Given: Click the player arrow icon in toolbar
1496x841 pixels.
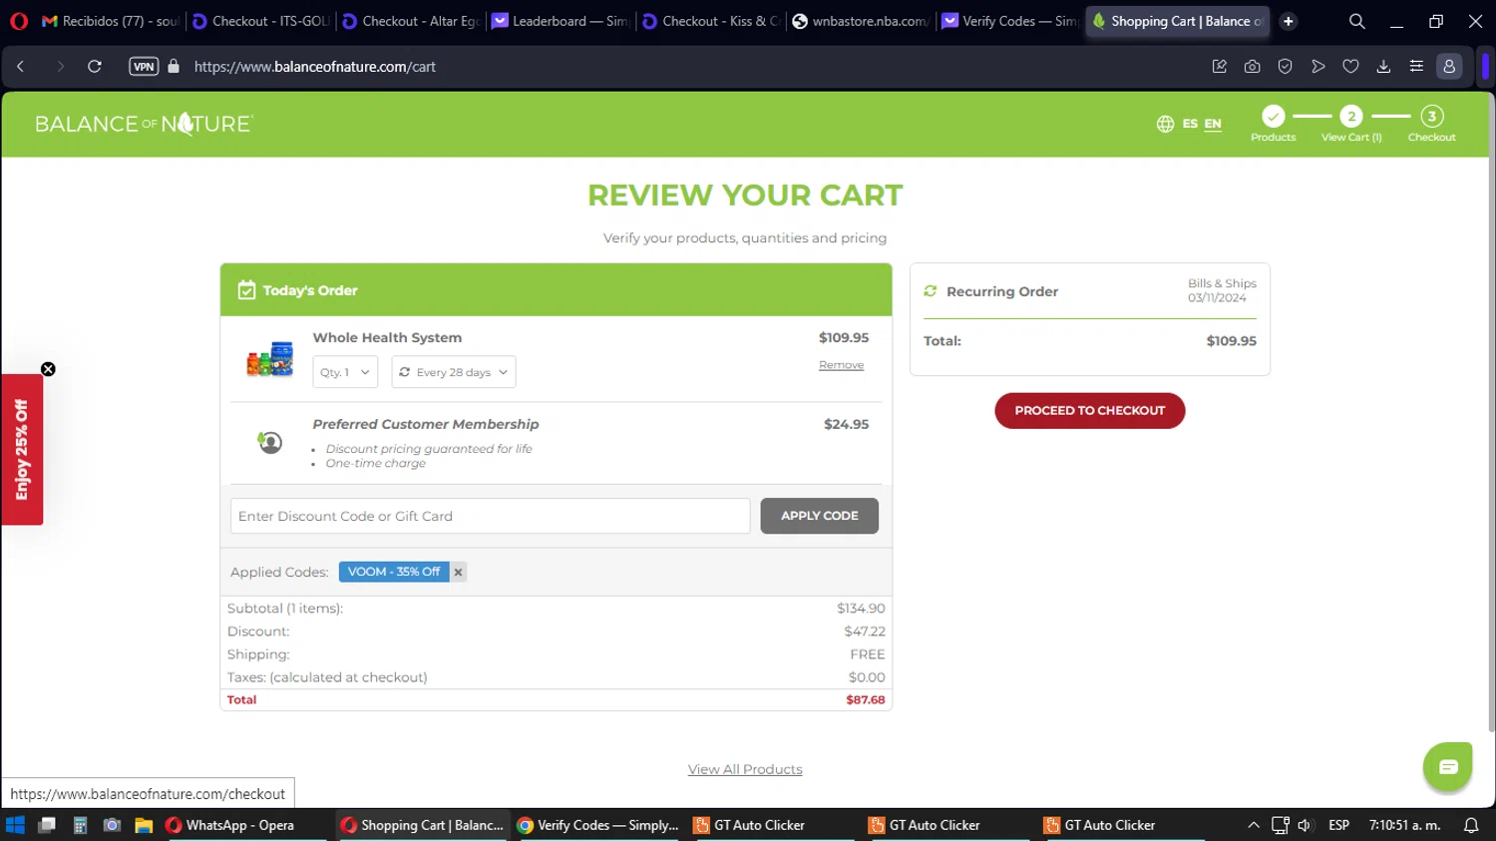Looking at the screenshot, I should pos(1317,67).
